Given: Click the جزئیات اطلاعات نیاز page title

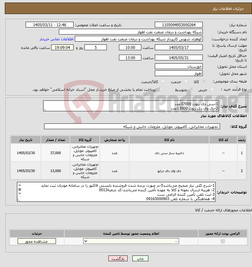Looking at the screenshot, I should (228, 9).
